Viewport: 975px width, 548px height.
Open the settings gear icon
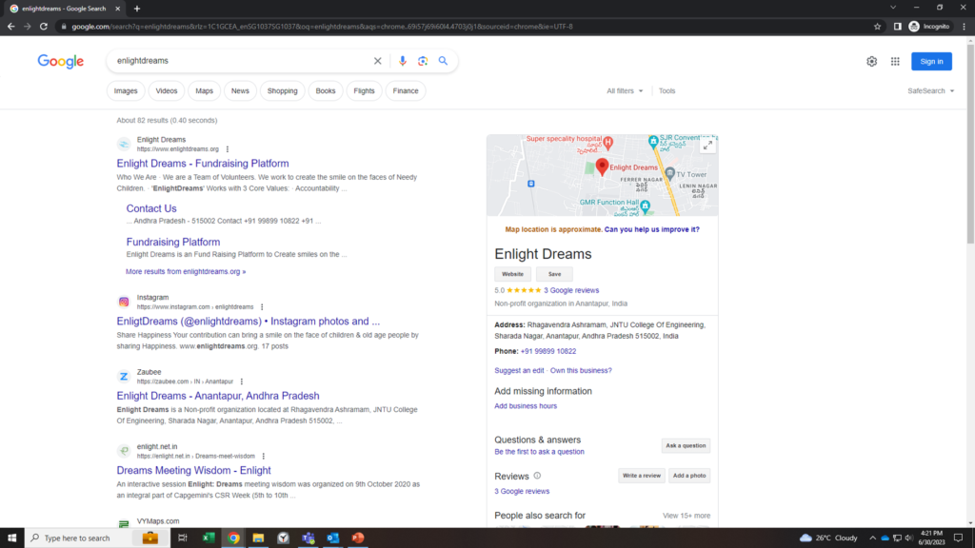[x=871, y=61]
